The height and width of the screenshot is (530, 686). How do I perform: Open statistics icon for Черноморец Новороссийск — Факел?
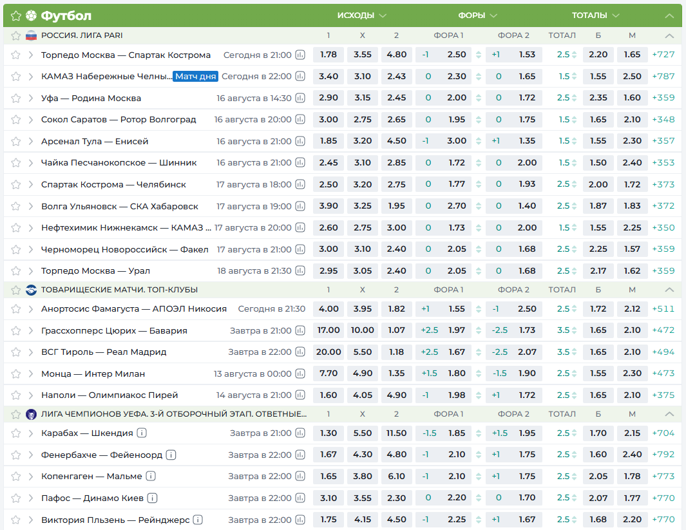click(x=300, y=249)
